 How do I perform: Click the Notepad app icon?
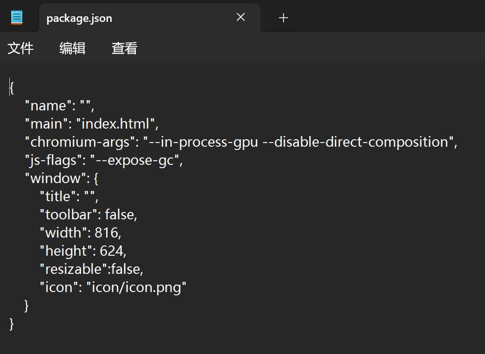click(x=17, y=17)
